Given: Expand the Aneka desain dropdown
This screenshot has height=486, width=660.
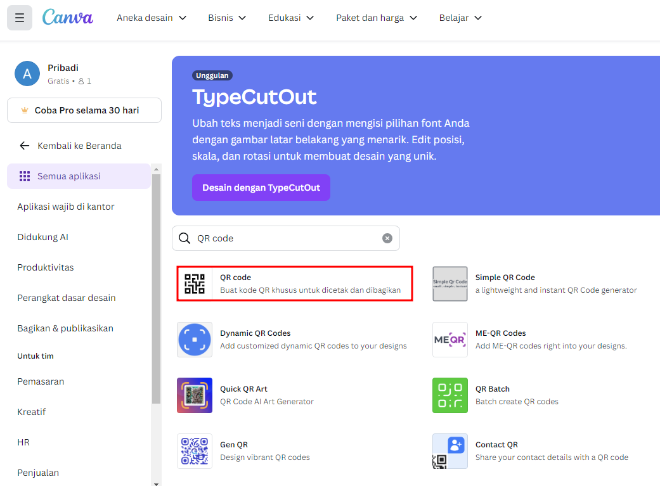Looking at the screenshot, I should click(x=152, y=18).
